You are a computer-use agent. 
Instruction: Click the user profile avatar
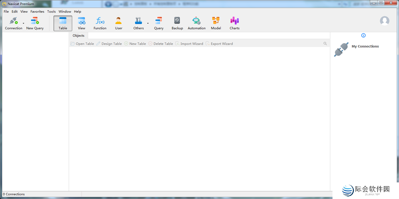coord(384,21)
